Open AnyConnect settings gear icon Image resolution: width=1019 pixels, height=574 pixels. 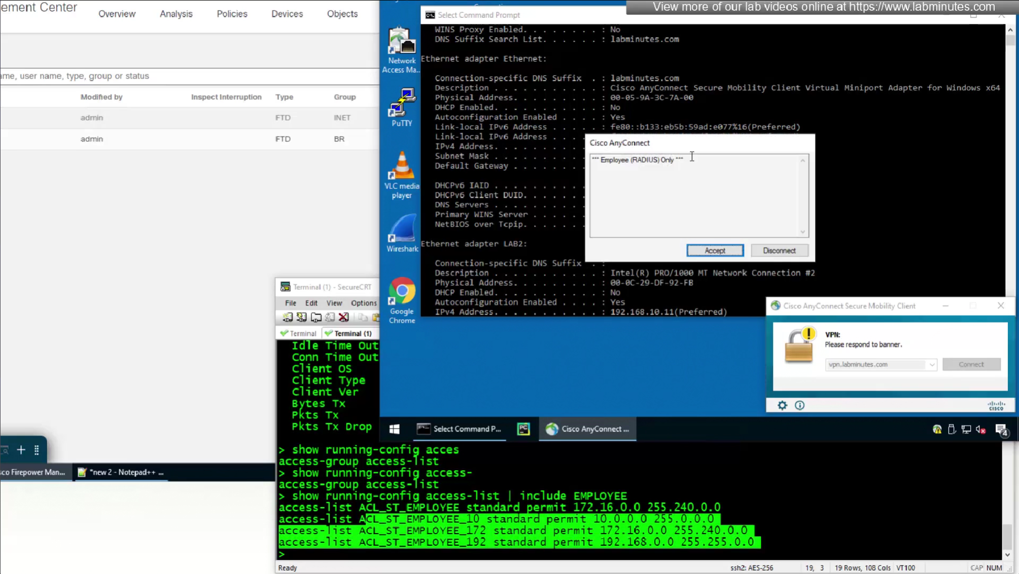coord(782,405)
